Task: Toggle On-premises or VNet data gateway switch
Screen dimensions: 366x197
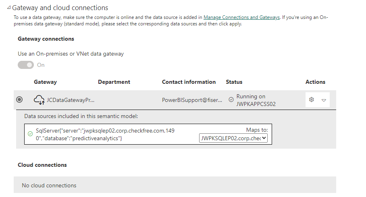Action: pyautogui.click(x=26, y=65)
